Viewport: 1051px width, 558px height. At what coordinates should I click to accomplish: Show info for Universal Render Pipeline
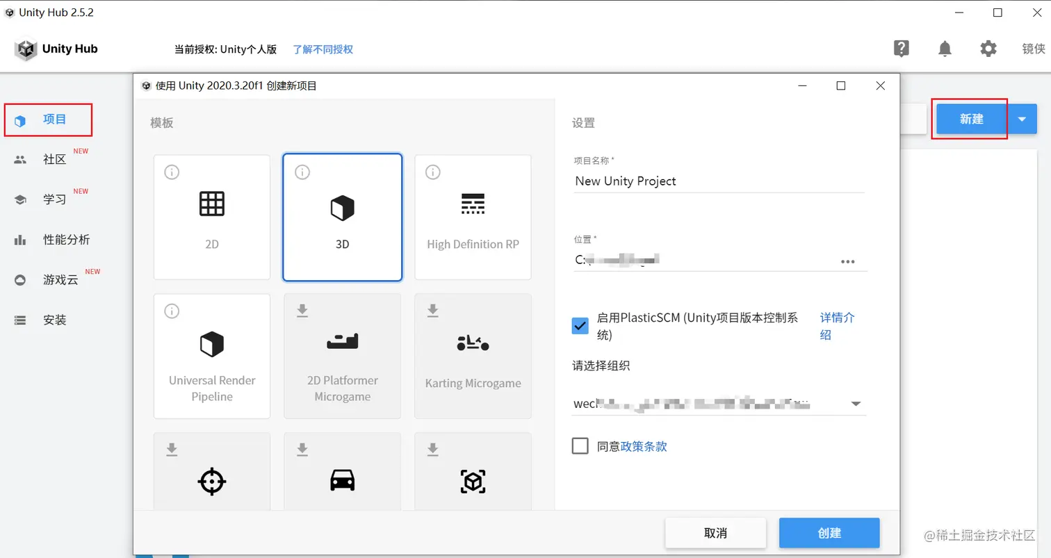point(172,311)
